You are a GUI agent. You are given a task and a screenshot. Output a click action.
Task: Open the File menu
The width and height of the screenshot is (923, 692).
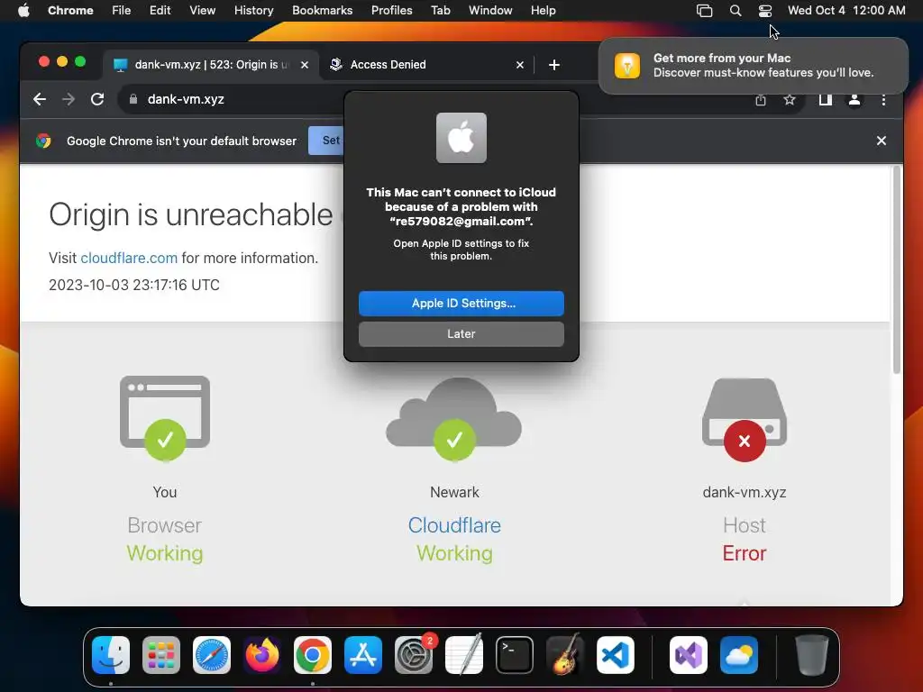point(122,10)
